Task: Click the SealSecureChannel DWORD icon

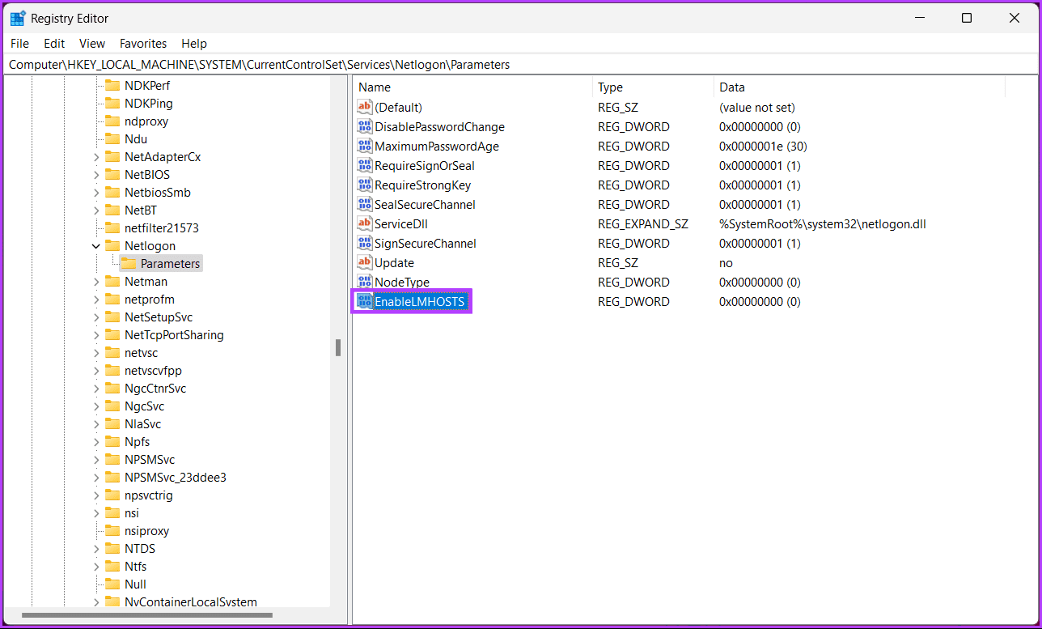Action: point(364,204)
